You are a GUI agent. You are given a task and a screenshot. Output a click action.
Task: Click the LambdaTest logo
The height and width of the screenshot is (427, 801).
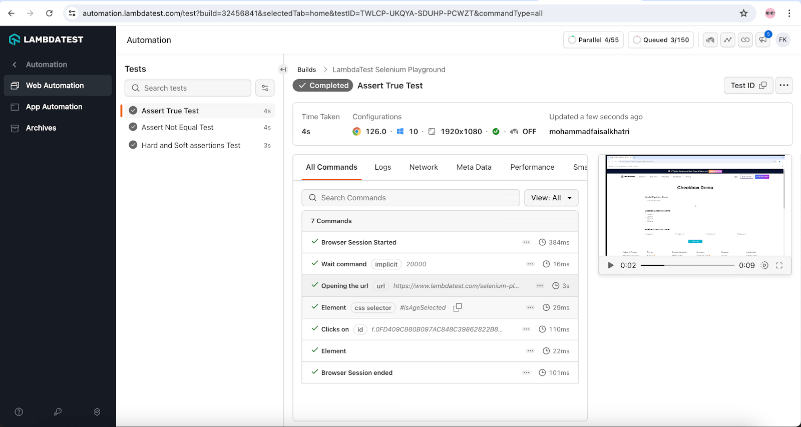coord(46,40)
